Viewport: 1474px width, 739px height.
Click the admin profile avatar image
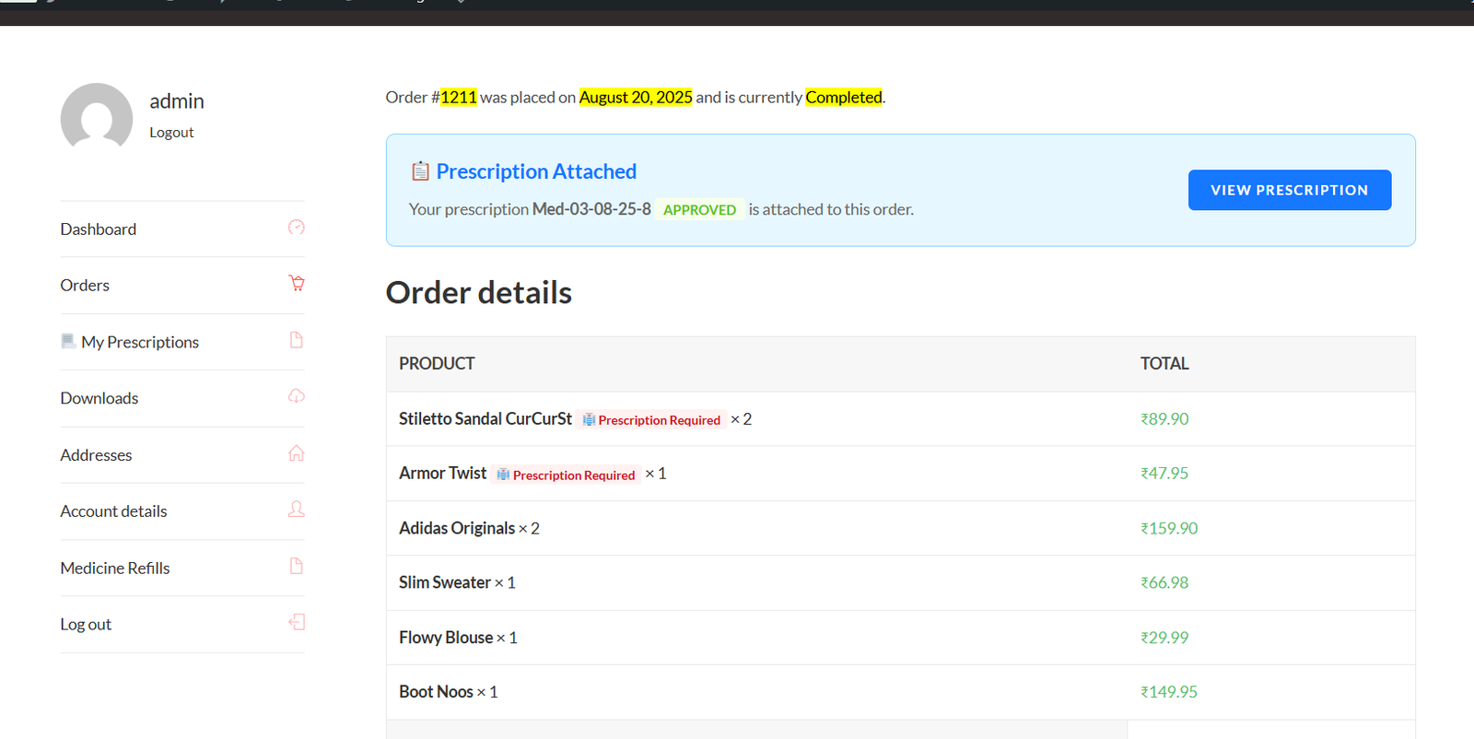[x=97, y=118]
